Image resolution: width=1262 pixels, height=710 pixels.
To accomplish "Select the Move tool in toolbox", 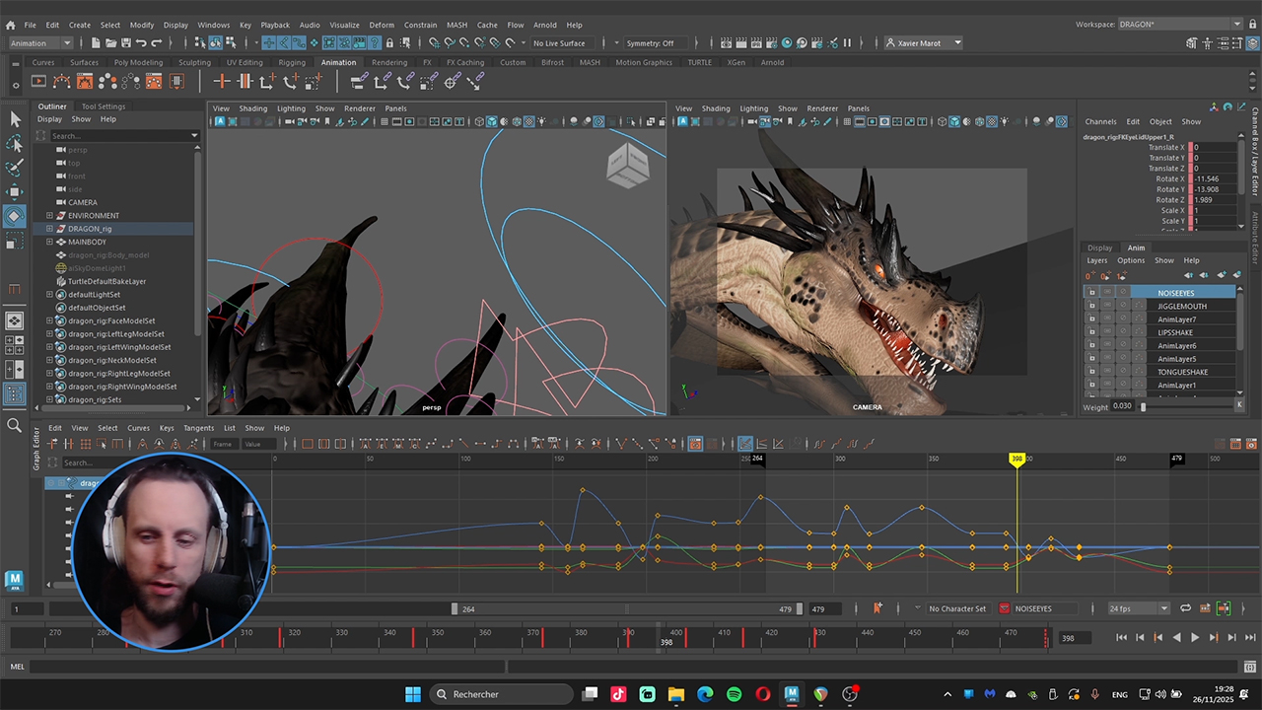I will coord(15,191).
